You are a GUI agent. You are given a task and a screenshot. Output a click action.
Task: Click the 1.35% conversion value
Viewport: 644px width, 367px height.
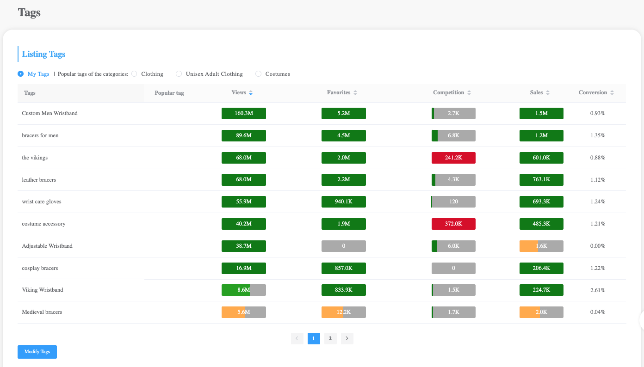[598, 135]
